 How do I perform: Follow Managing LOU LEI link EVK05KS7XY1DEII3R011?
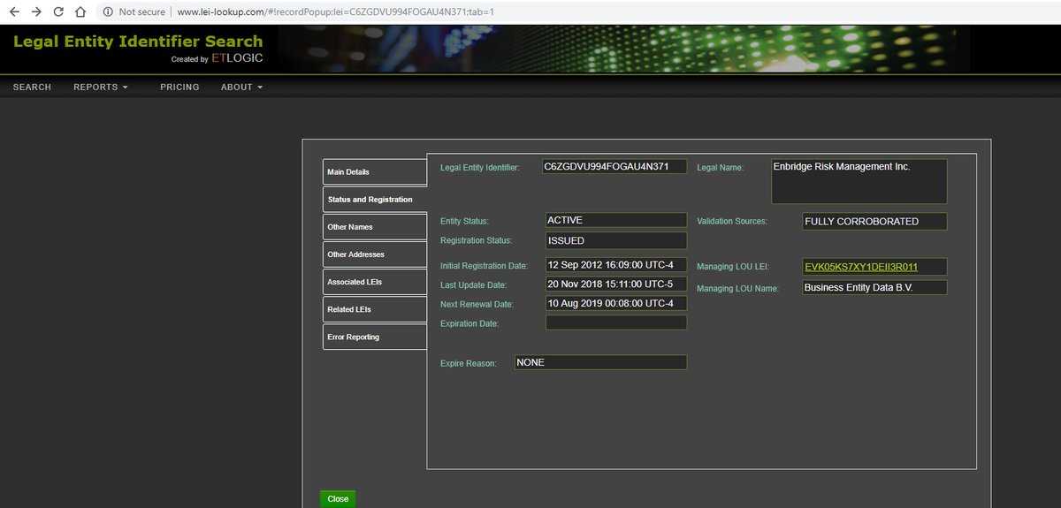[861, 267]
